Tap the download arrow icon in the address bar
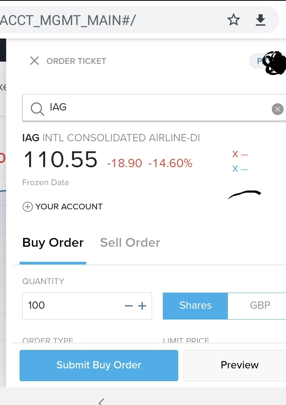Viewport: 286px width, 405px height. tap(261, 20)
